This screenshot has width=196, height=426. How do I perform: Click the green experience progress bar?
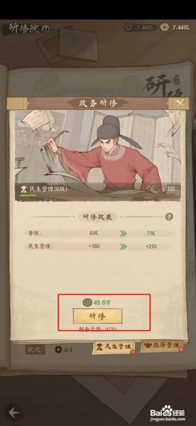pos(28,195)
